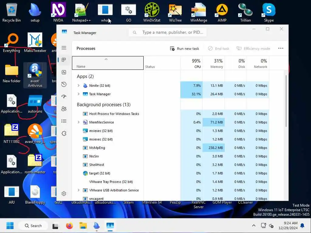This screenshot has height=233, width=311.
Task: Select the avast! Antivirus desktop icon
Action: tap(35, 75)
